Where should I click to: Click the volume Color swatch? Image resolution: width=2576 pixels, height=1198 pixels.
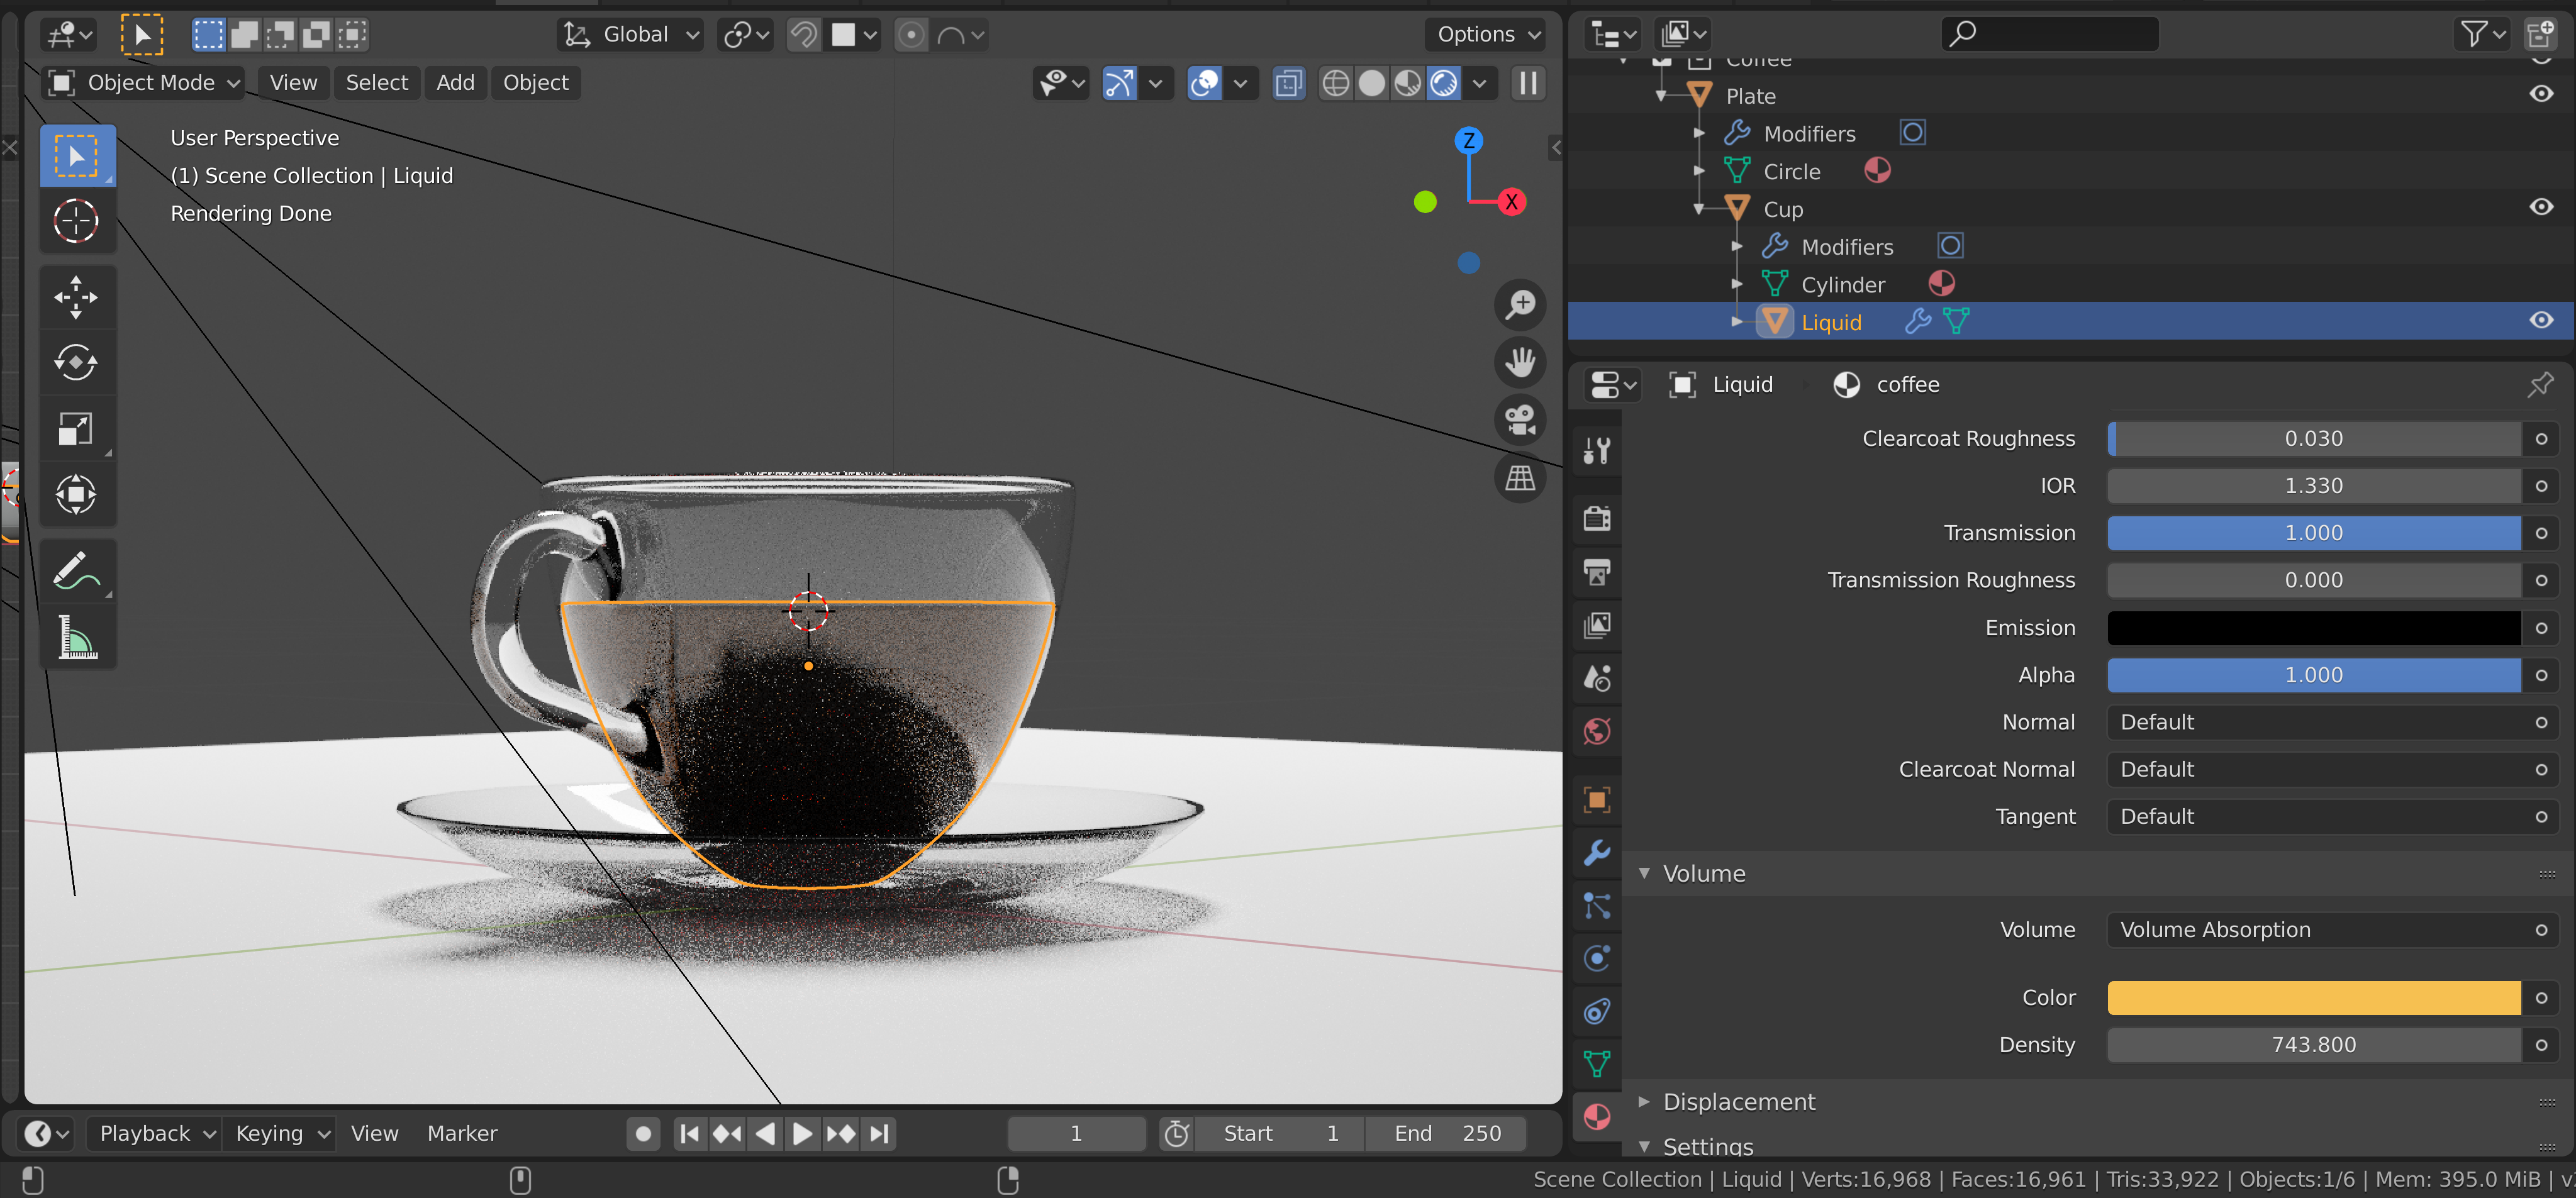point(2313,998)
